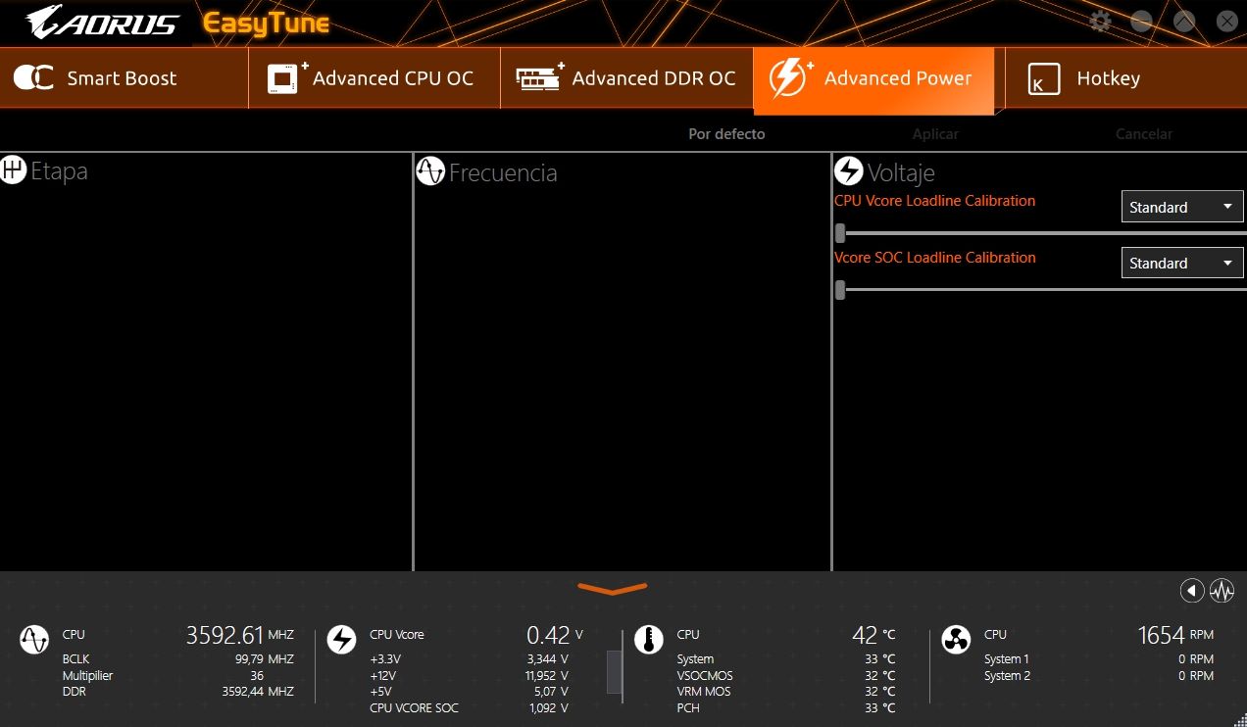Open the Advanced DDR OC tab
Image resolution: width=1247 pixels, height=727 pixels.
[x=627, y=77]
